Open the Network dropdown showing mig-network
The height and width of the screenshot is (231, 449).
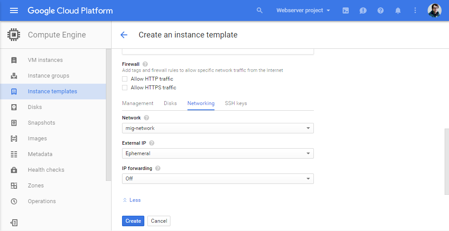click(x=218, y=128)
